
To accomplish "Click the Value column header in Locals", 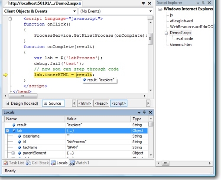I will click(98, 119).
